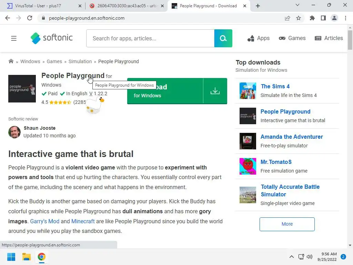Open the Mr.TomatoS link
The height and width of the screenshot is (265, 353).
pyautogui.click(x=276, y=162)
